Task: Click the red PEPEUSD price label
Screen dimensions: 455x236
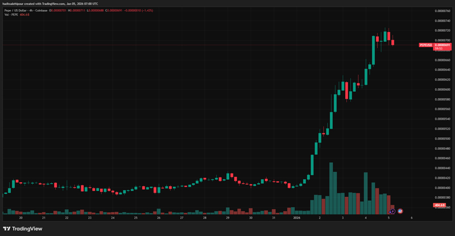Action: pos(427,45)
